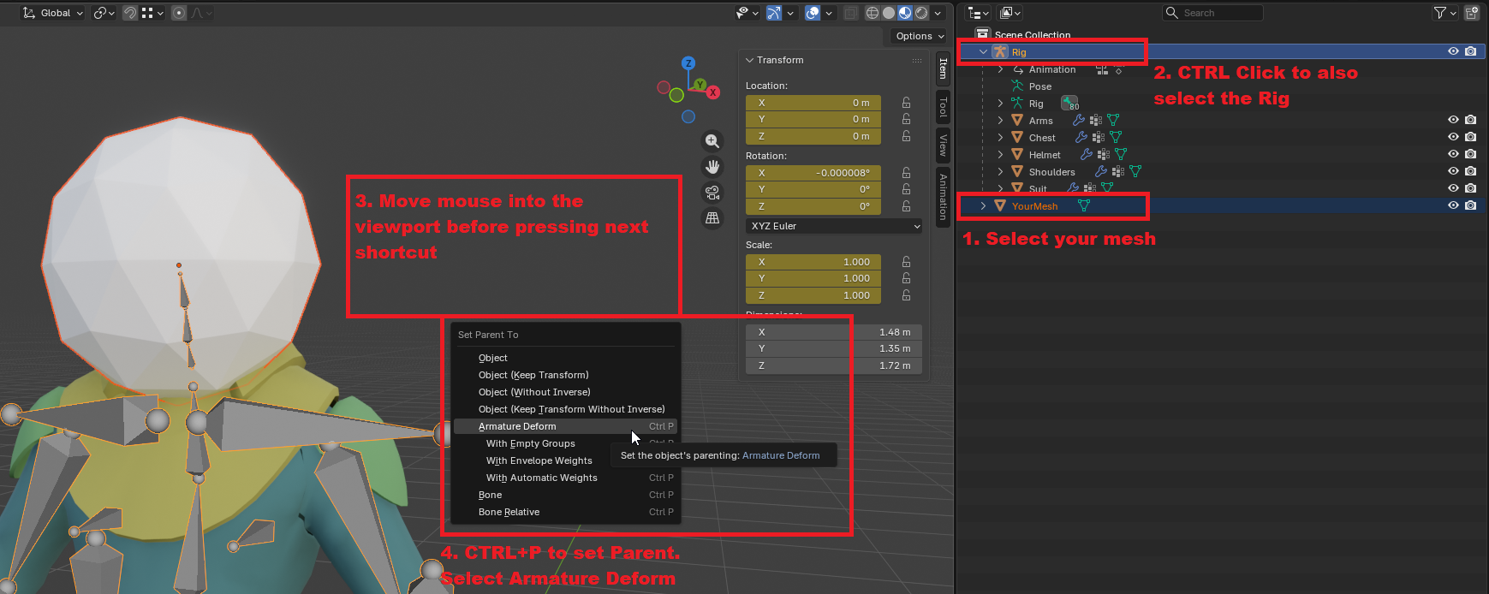Toggle the camera view icon
The image size is (1489, 594).
[x=712, y=193]
